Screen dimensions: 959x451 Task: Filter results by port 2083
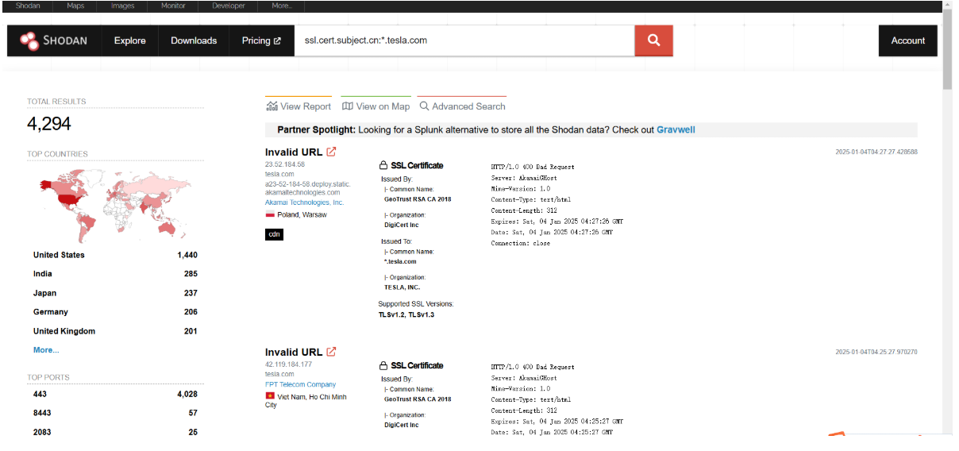tap(42, 432)
